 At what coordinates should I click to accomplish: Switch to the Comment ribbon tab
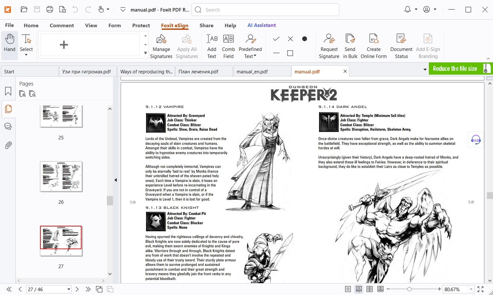(62, 25)
